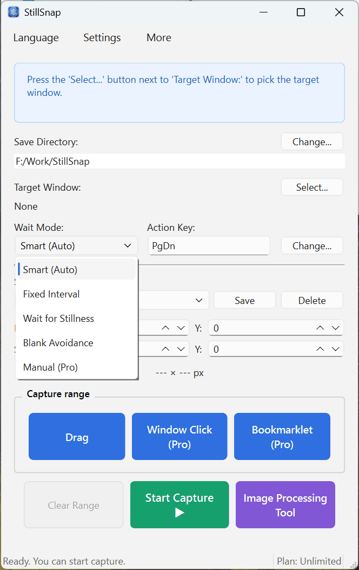Image resolution: width=359 pixels, height=570 pixels.
Task: Click the '--- × --- px' size readout
Action: tap(179, 373)
